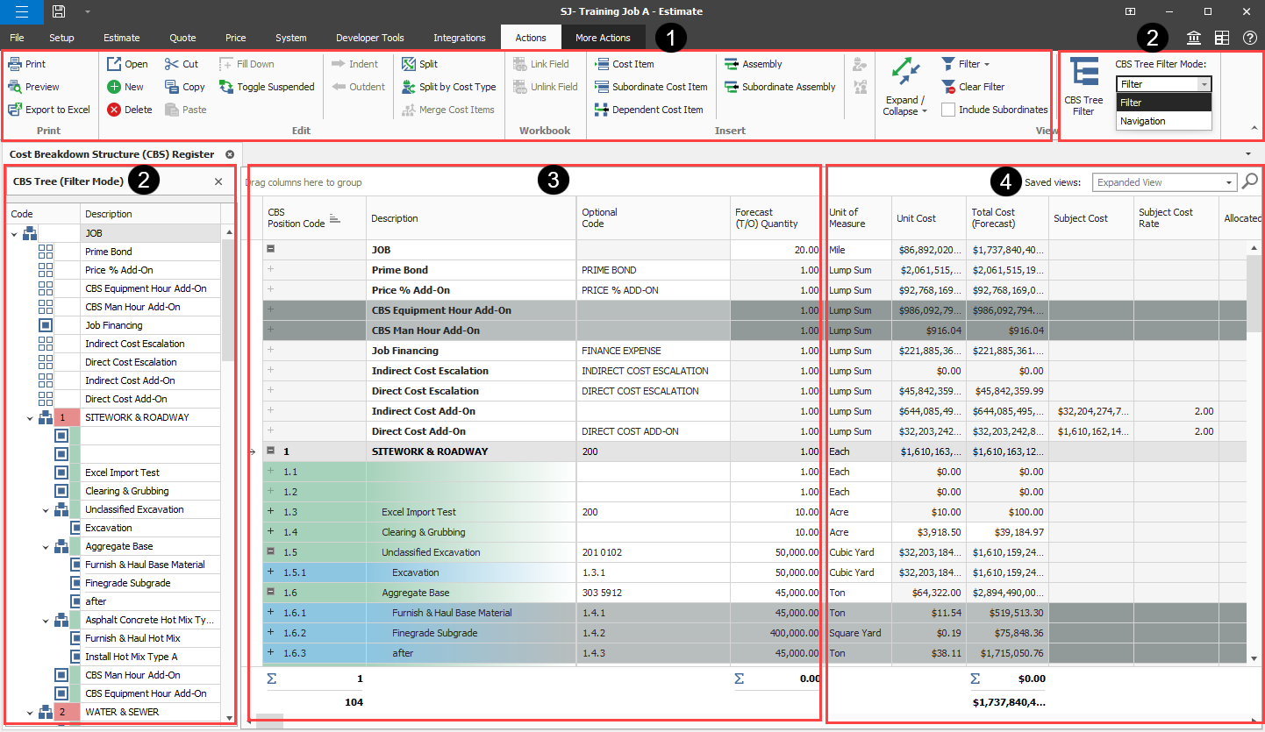The height and width of the screenshot is (732, 1265).
Task: Open the Saved views dropdown
Action: click(x=1228, y=182)
